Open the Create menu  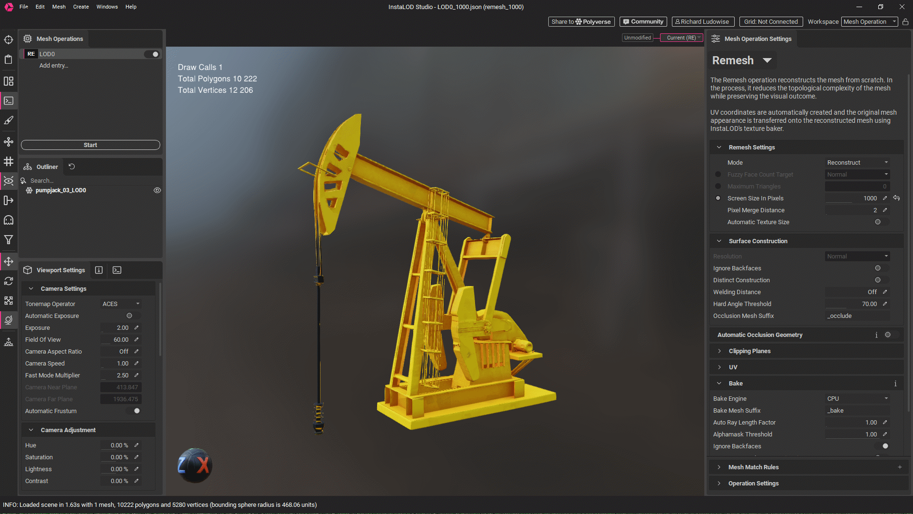[81, 7]
